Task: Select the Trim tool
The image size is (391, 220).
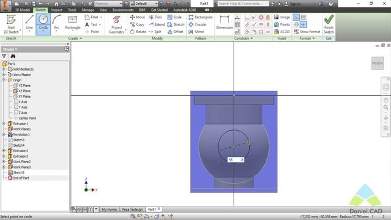Action: pyautogui.click(x=155, y=17)
